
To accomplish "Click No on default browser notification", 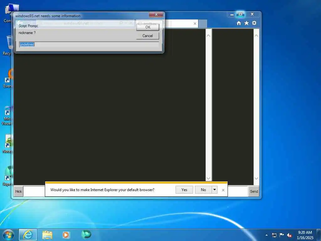I will point(203,190).
